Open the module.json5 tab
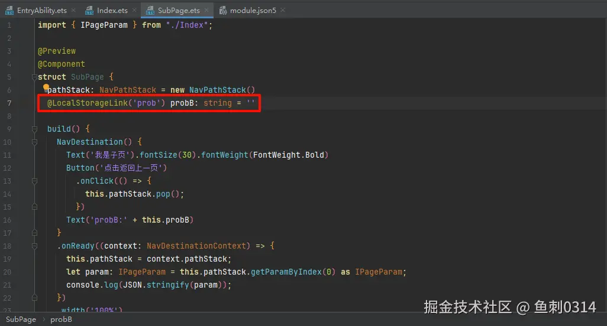The width and height of the screenshot is (607, 326). click(253, 11)
